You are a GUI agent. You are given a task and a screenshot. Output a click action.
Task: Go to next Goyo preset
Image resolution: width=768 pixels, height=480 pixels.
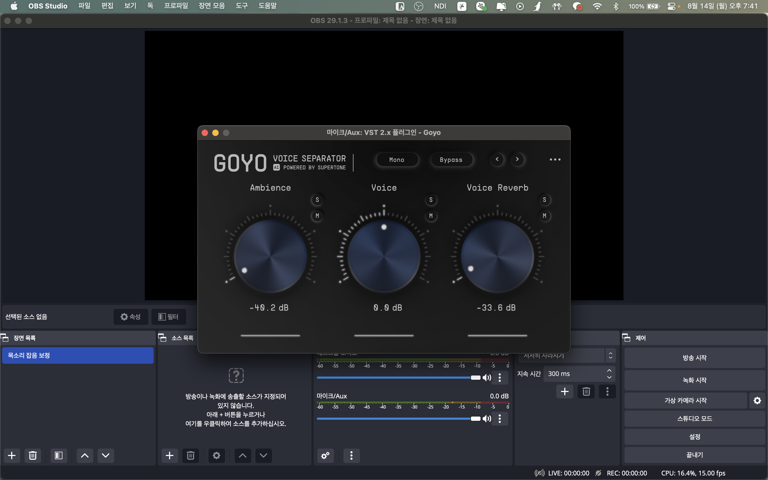coord(517,159)
